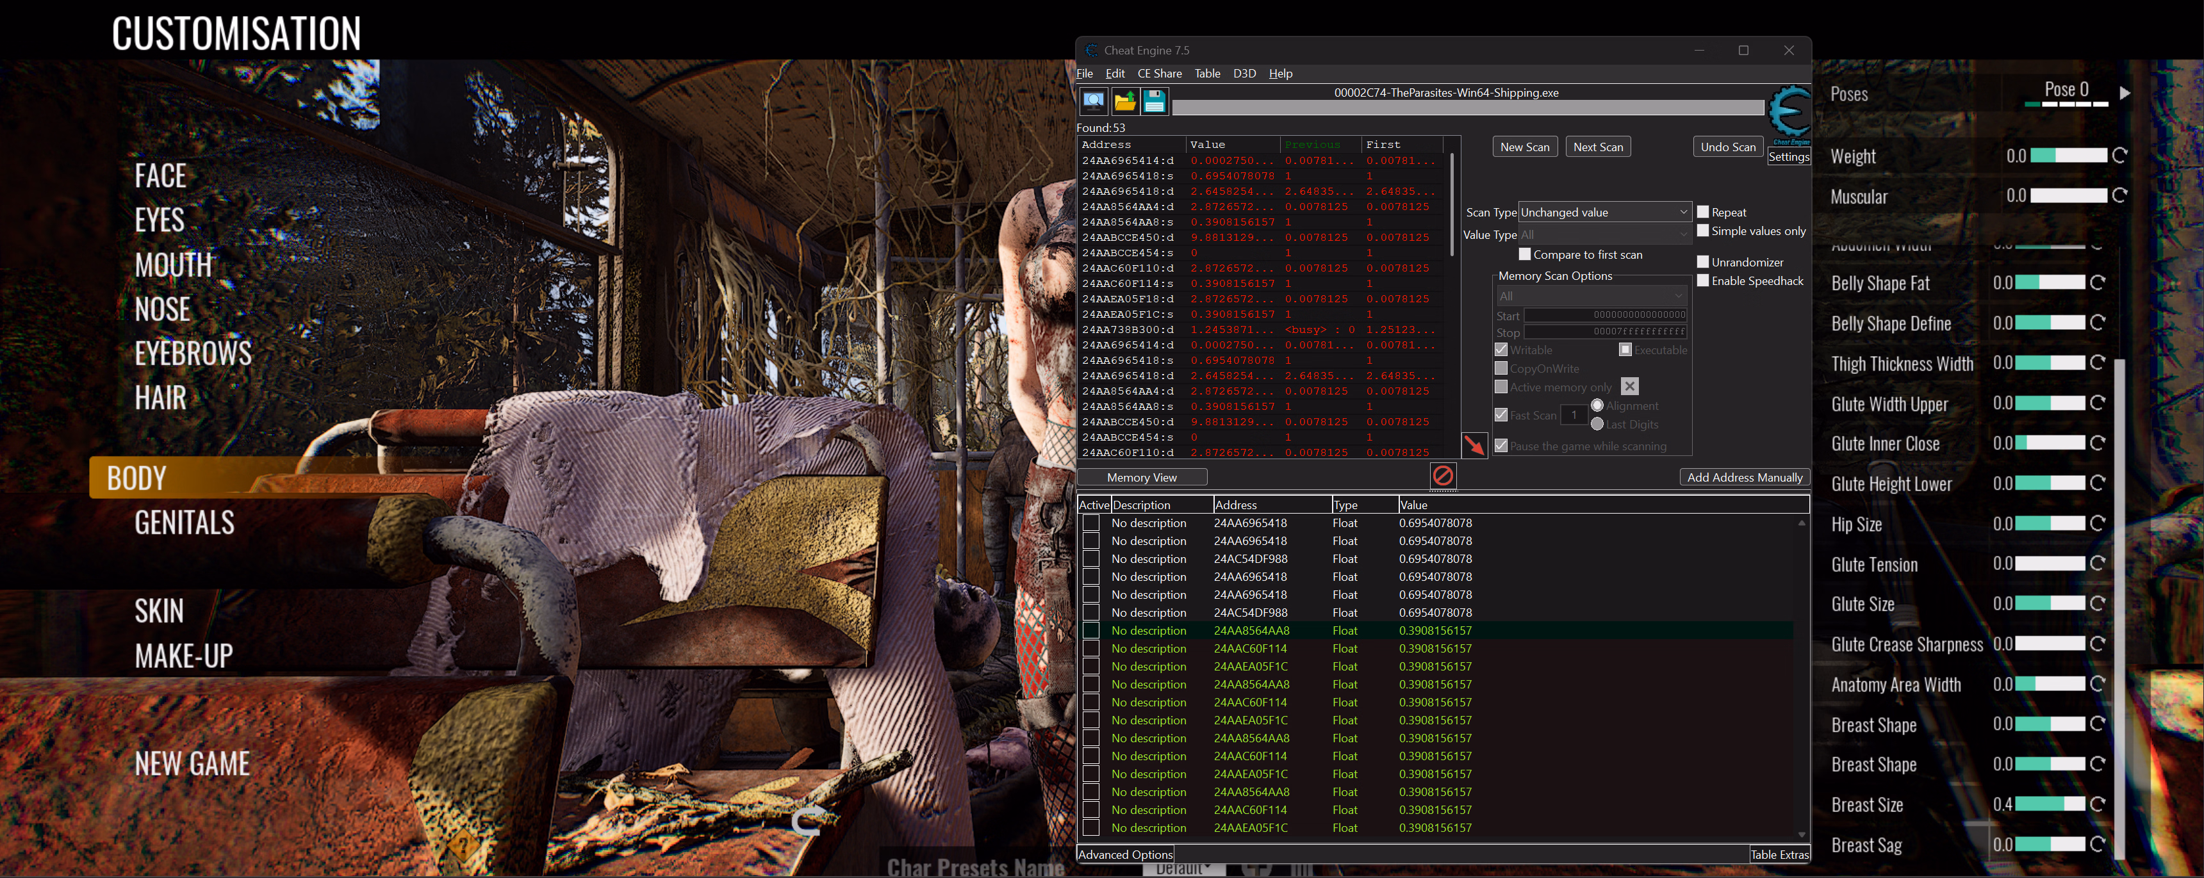The height and width of the screenshot is (878, 2204).
Task: Click the red clear-list circle icon
Action: coord(1442,475)
